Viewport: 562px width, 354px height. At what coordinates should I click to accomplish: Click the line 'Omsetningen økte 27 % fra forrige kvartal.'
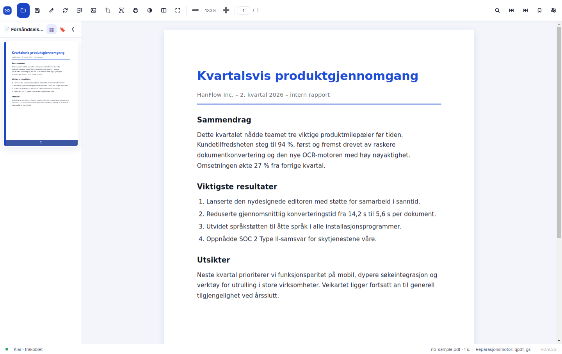click(x=261, y=166)
